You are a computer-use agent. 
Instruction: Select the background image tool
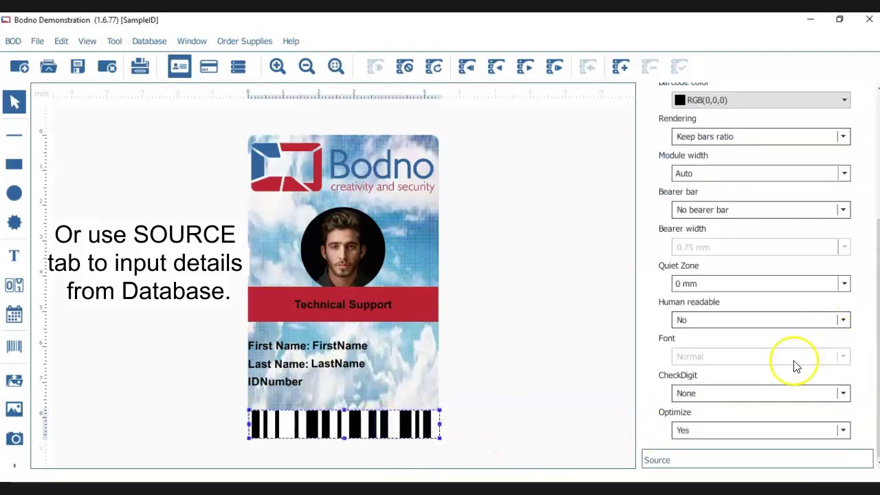click(14, 380)
